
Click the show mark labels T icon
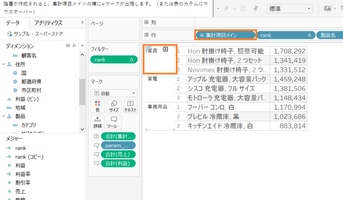tap(243, 9)
